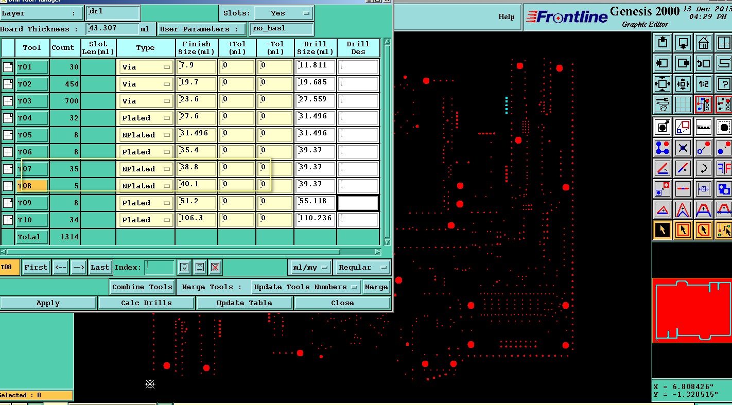
Task: Open the Type dropdown for T07 (NPlated)
Action: (x=146, y=169)
